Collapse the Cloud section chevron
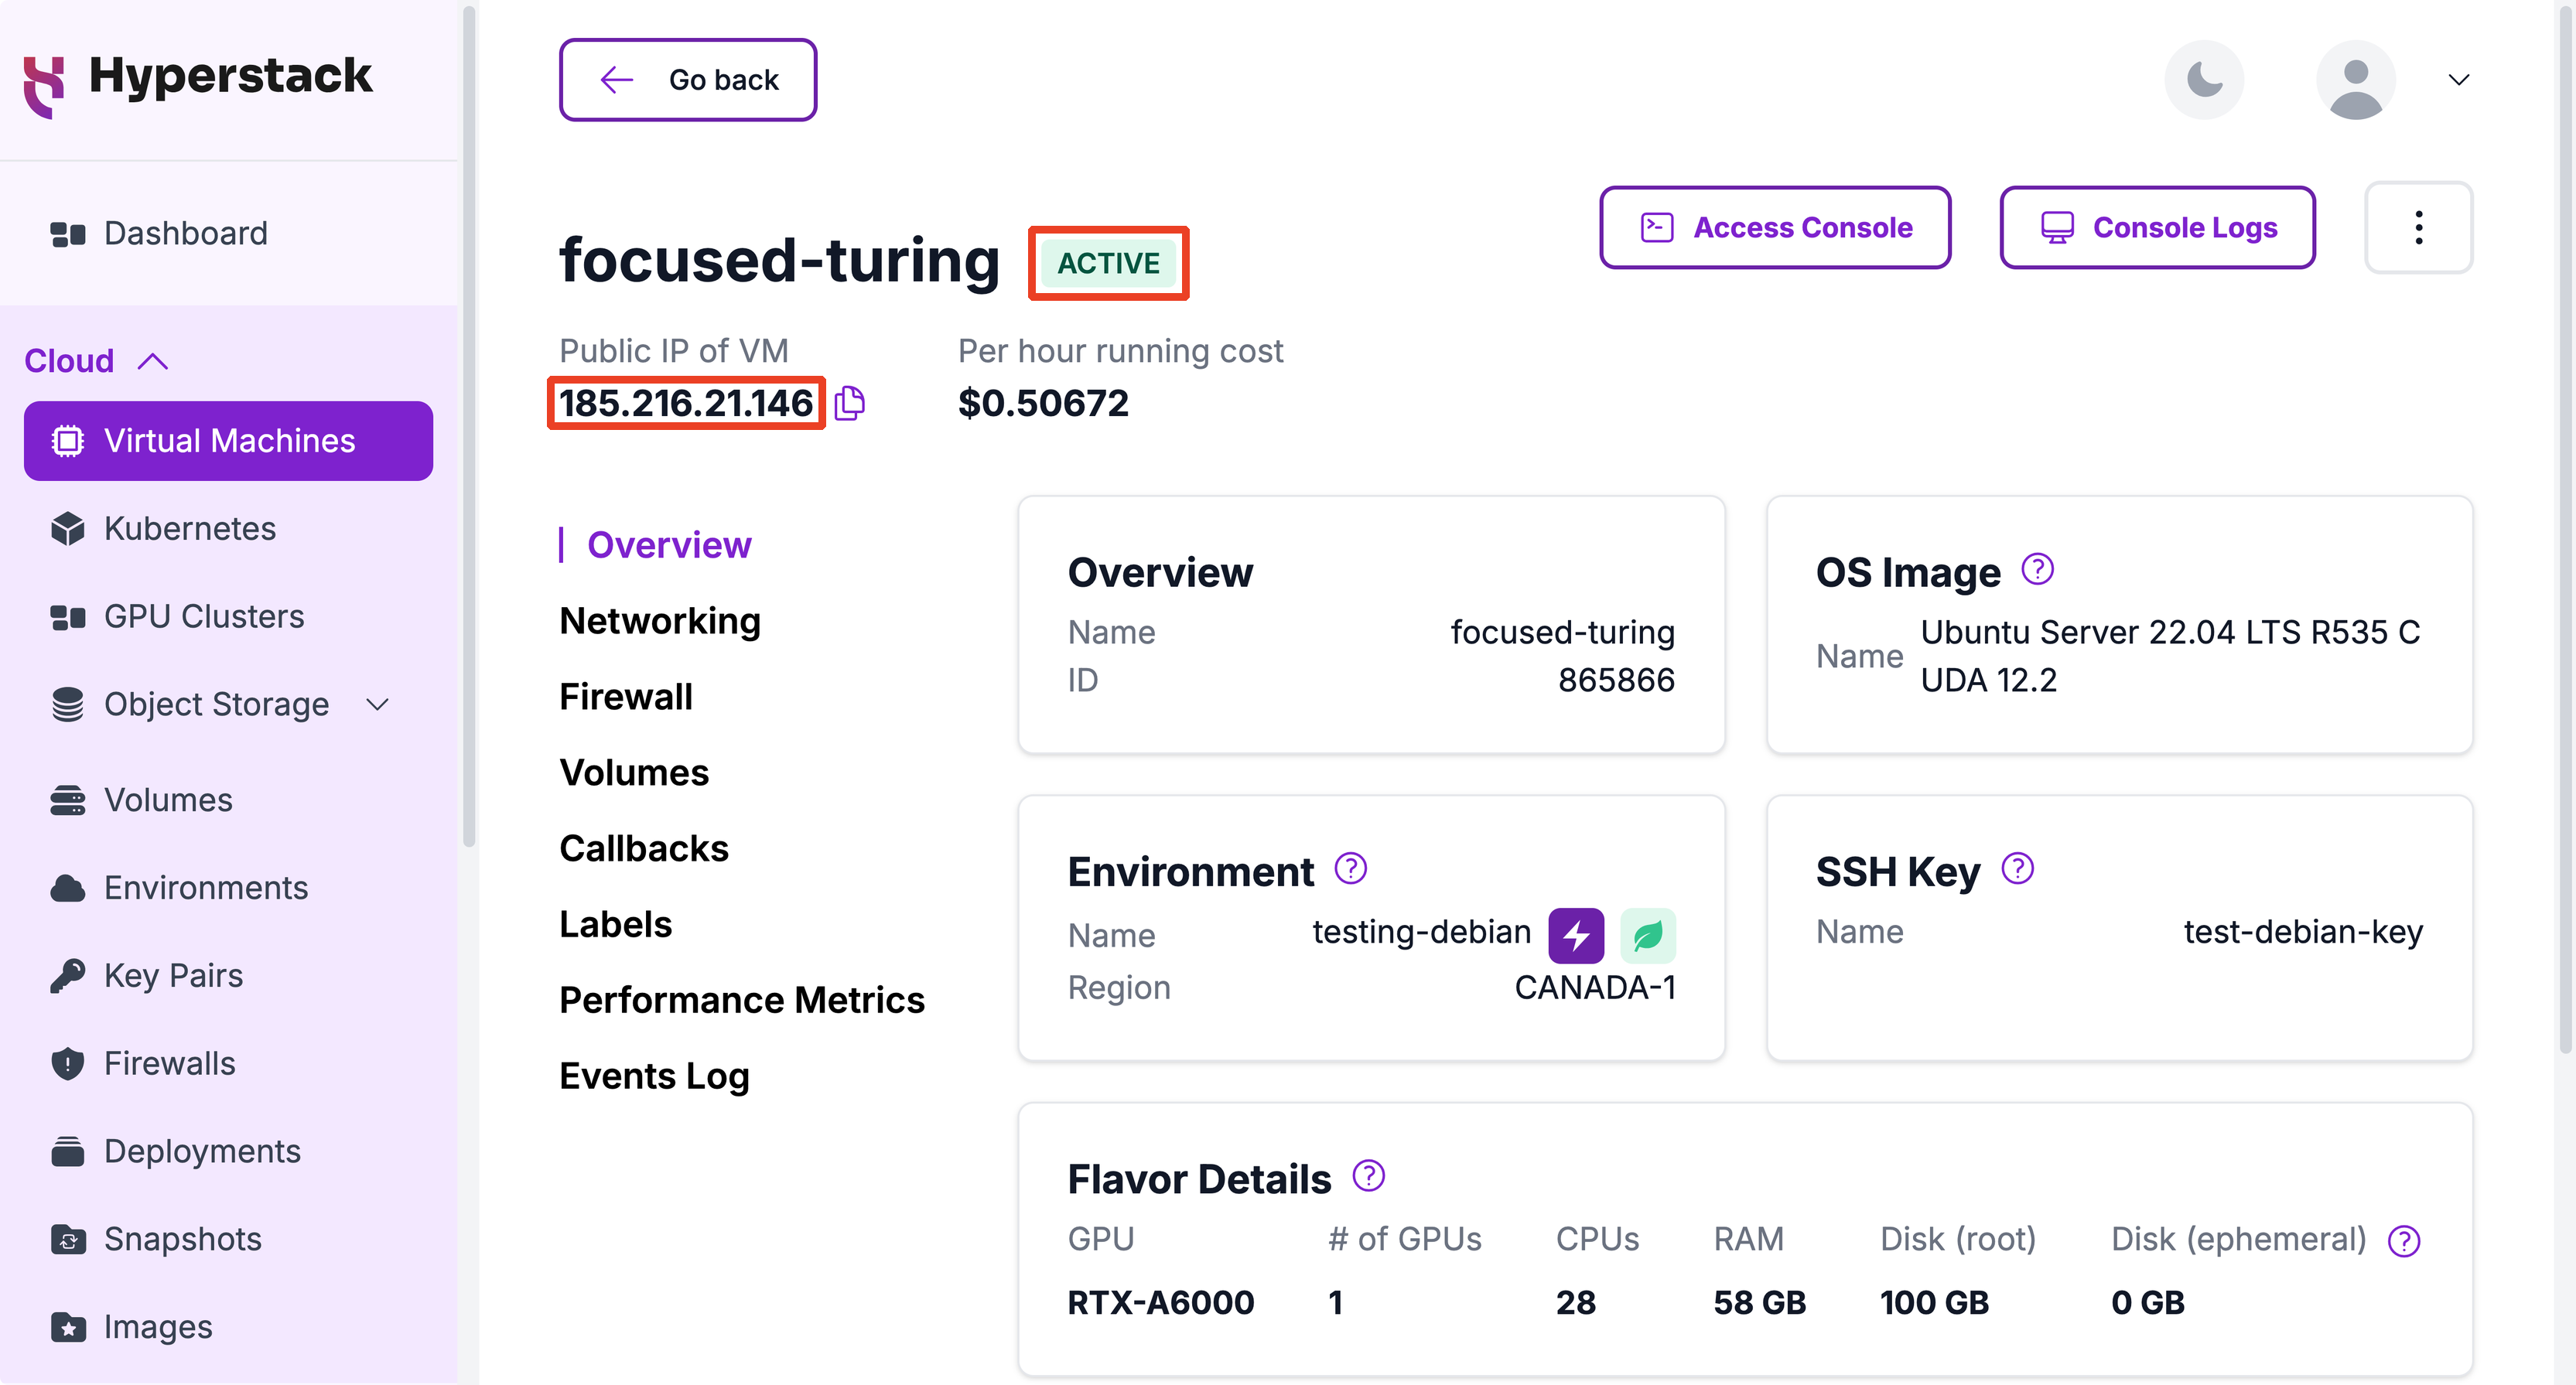2576x1385 pixels. point(153,361)
